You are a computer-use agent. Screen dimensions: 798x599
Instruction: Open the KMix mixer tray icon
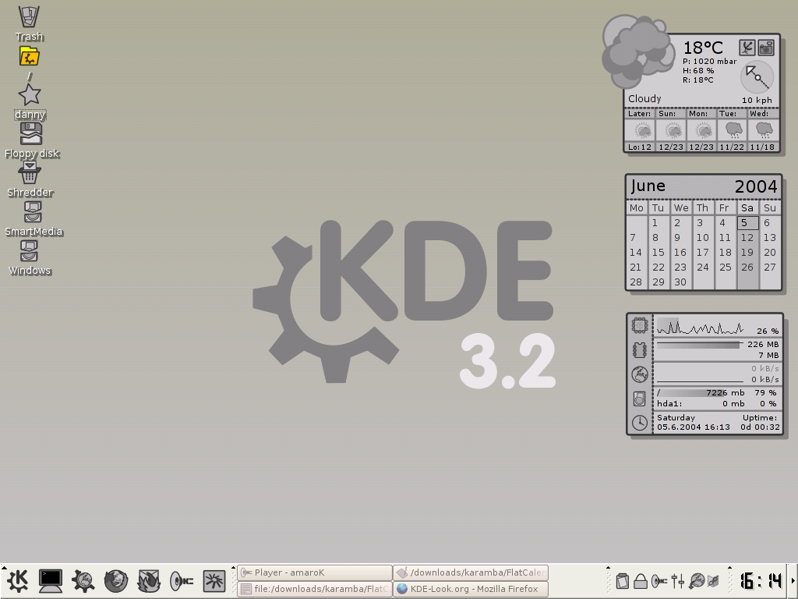click(678, 580)
